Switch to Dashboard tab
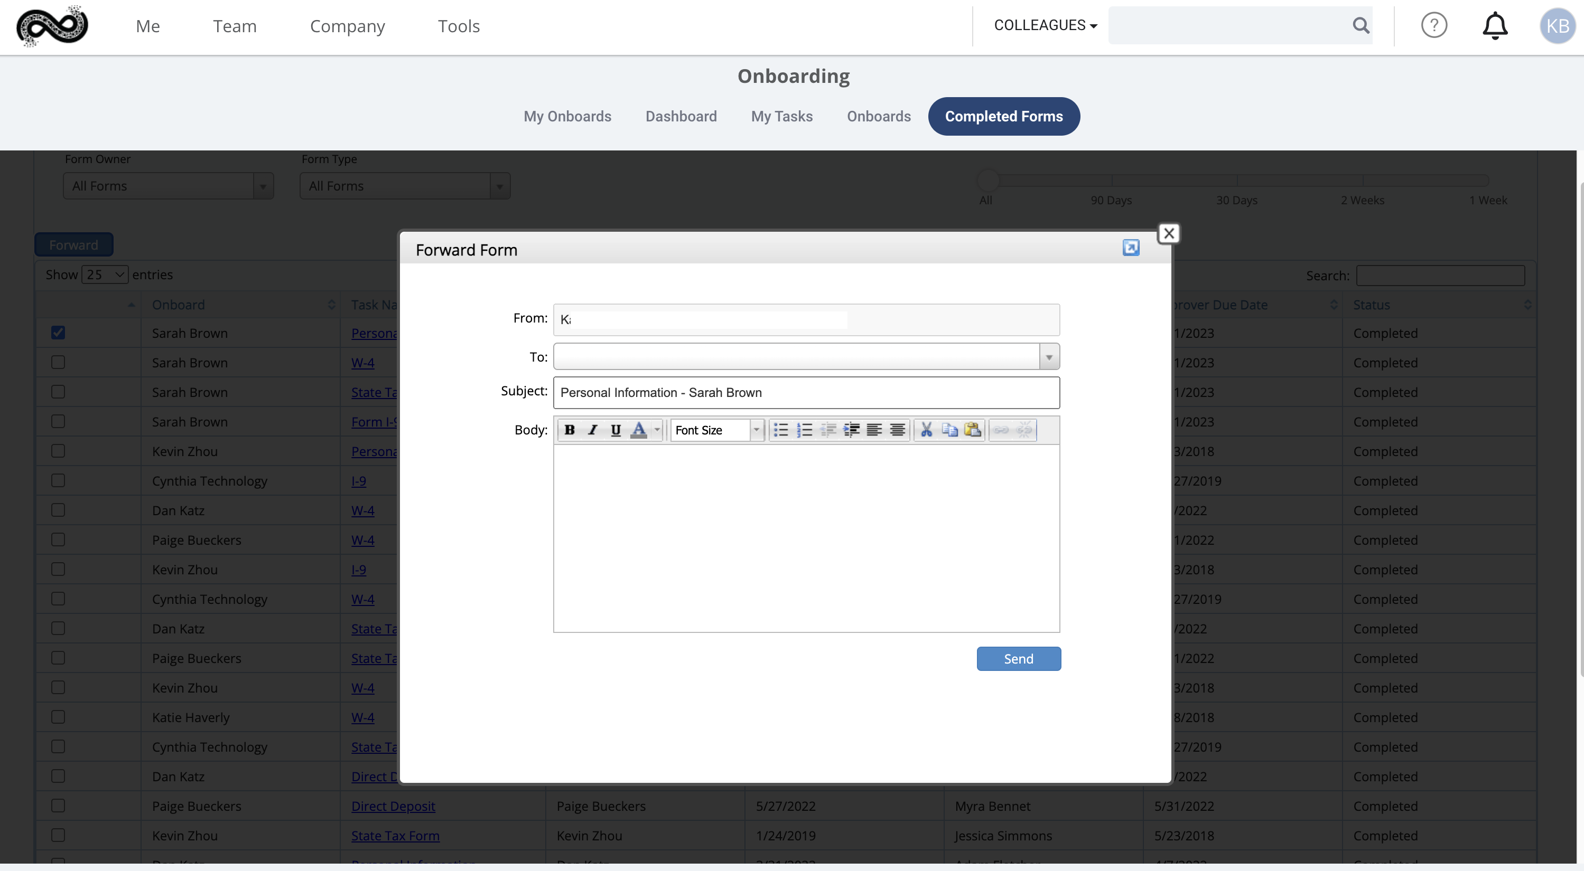1584x871 pixels. [681, 117]
